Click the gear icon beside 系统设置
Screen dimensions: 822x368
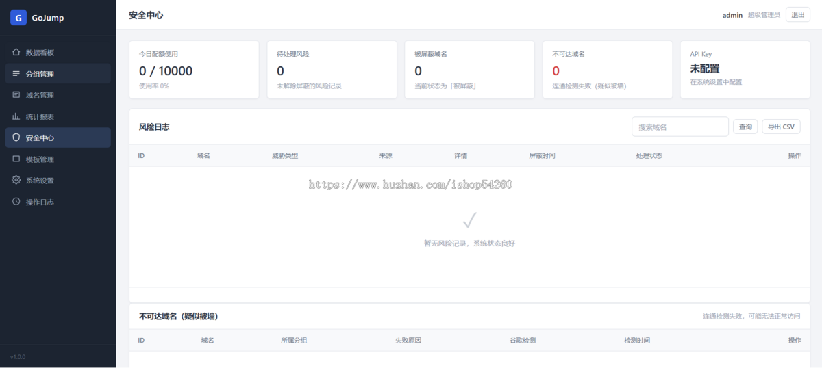click(16, 180)
